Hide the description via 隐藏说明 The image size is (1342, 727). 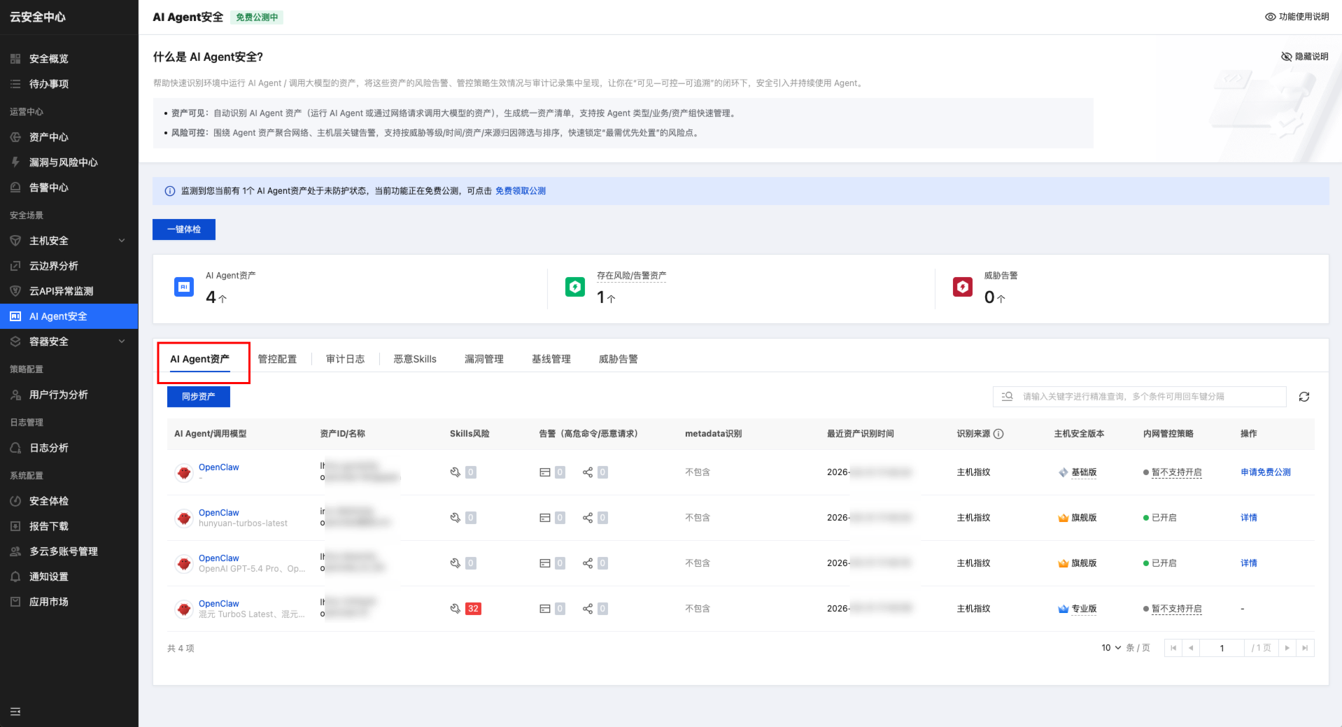point(1304,57)
